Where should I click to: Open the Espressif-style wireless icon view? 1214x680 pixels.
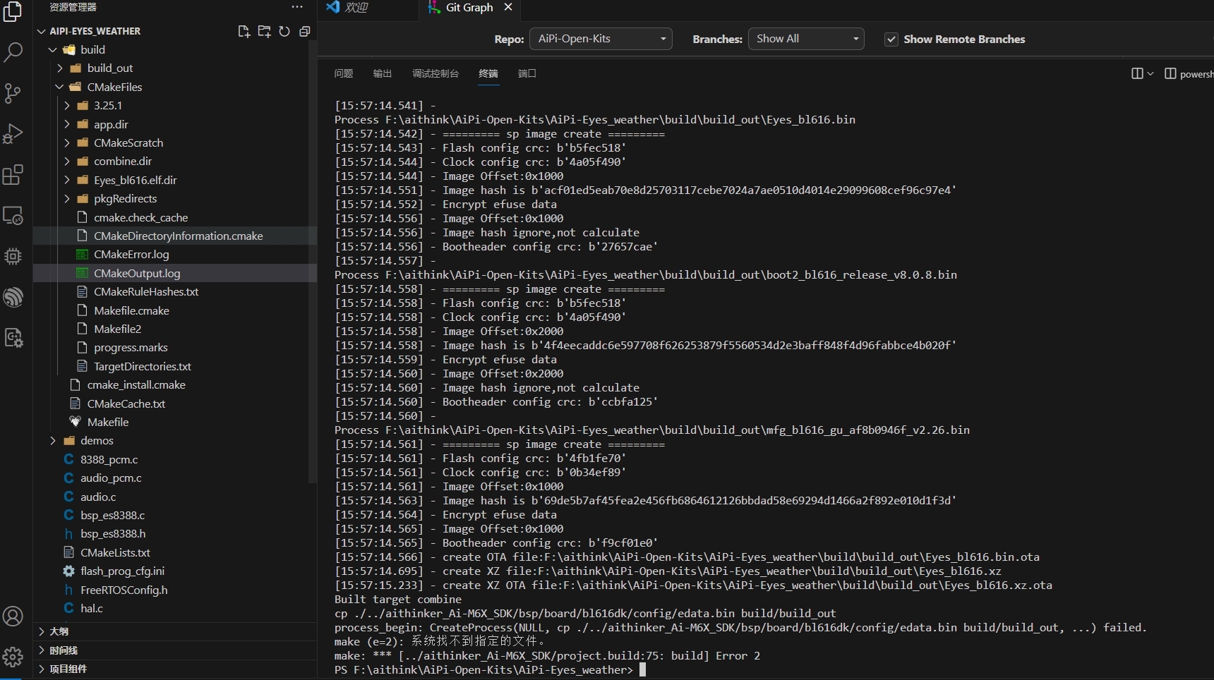tap(13, 297)
